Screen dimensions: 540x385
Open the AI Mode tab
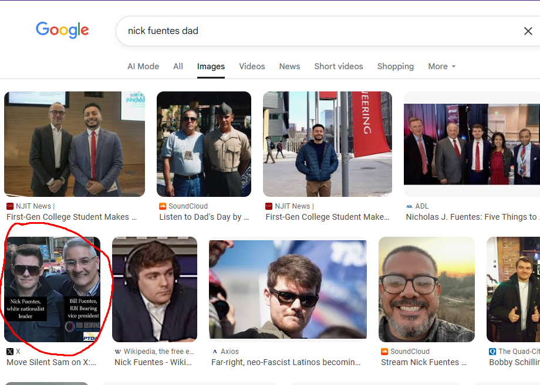pos(143,66)
